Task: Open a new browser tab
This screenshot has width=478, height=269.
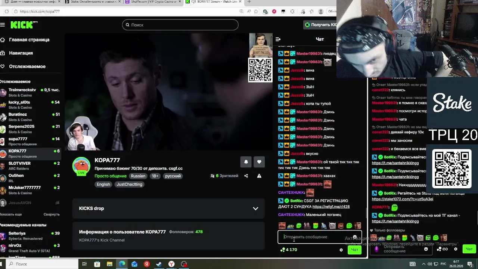Action: tap(249, 2)
